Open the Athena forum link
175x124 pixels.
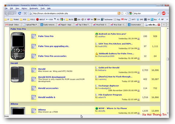(42, 110)
